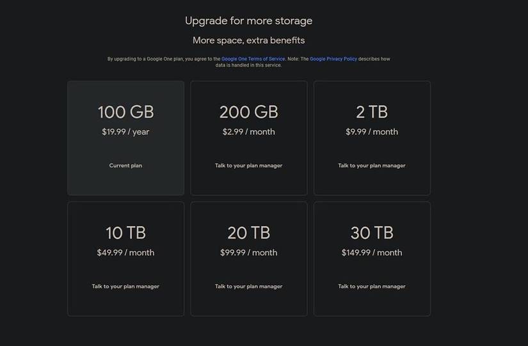Select the 10 TB plan title
Screen dimensions: 528x346
(x=125, y=232)
